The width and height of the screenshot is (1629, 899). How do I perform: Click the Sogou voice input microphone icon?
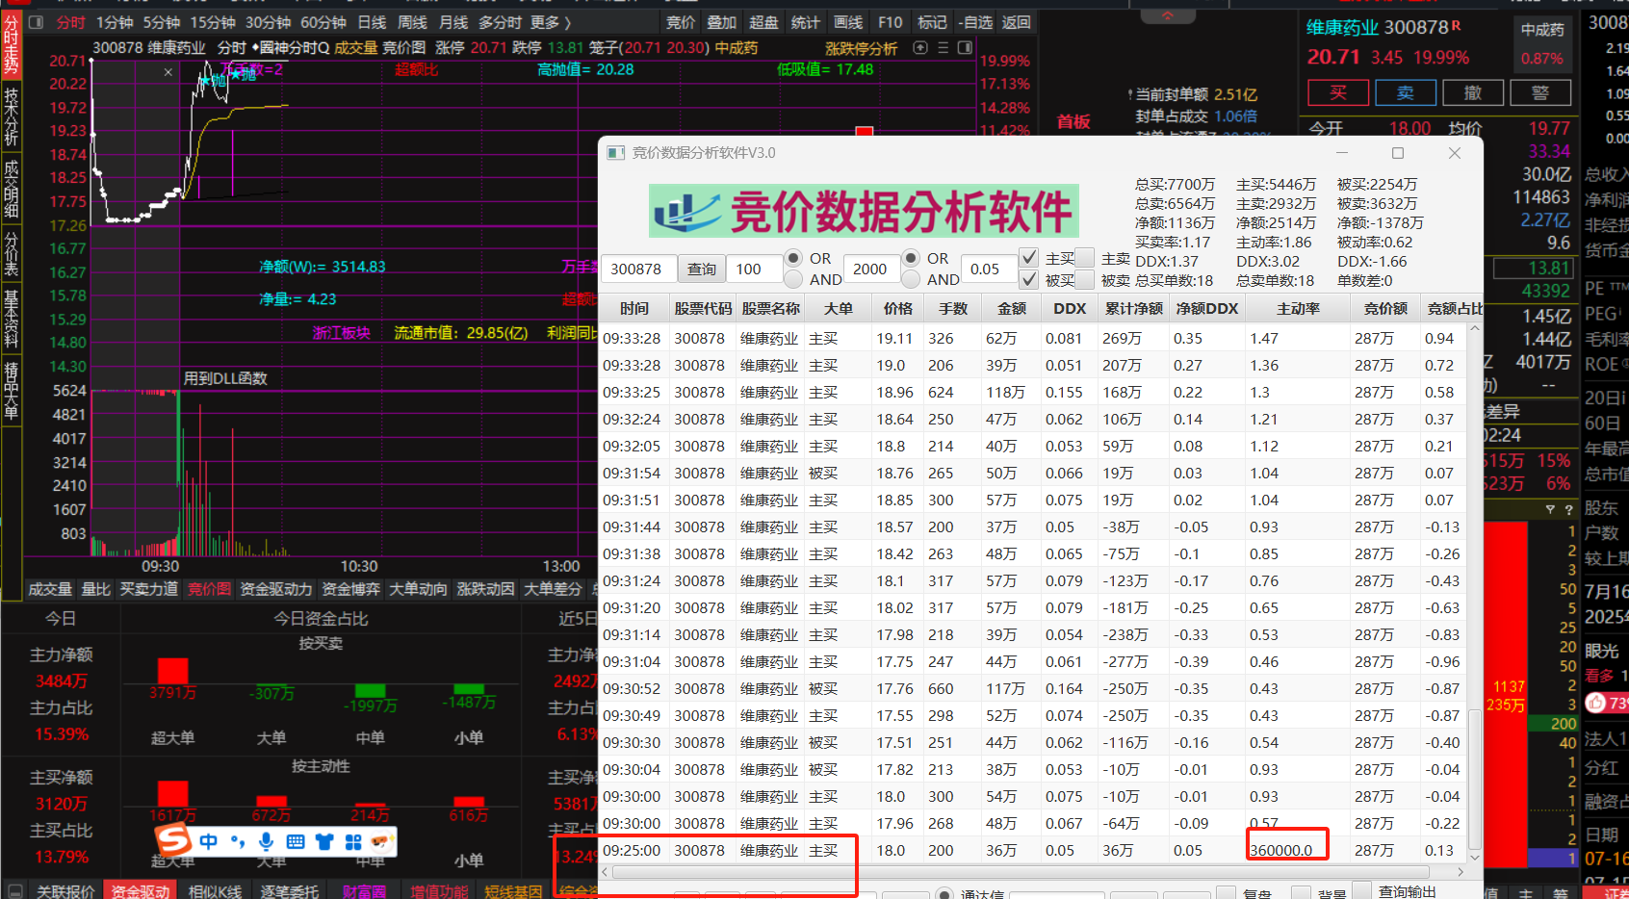[267, 841]
